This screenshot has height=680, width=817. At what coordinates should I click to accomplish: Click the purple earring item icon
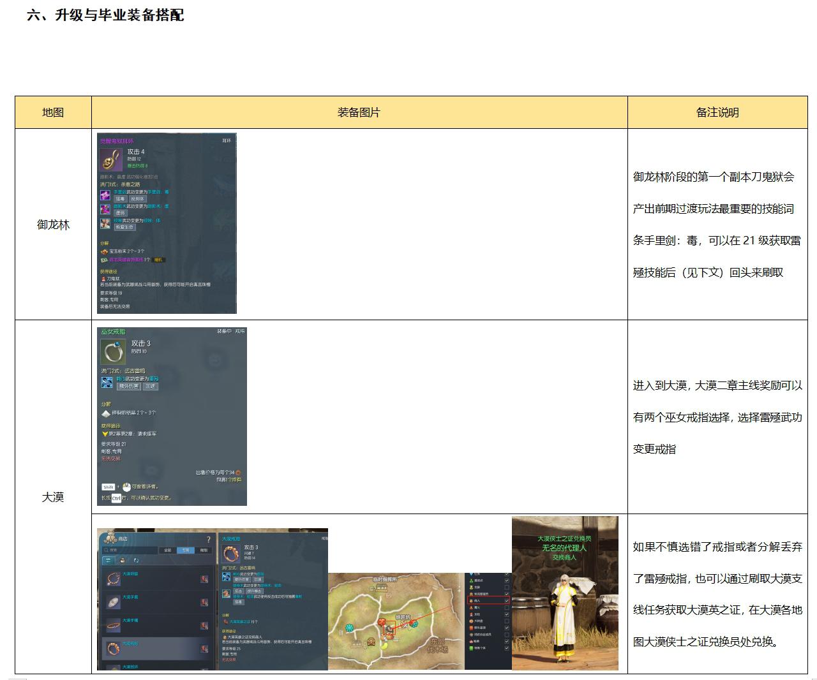coord(111,159)
